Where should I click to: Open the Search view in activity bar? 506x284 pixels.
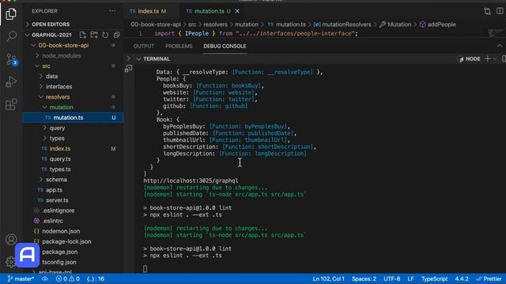(11, 36)
